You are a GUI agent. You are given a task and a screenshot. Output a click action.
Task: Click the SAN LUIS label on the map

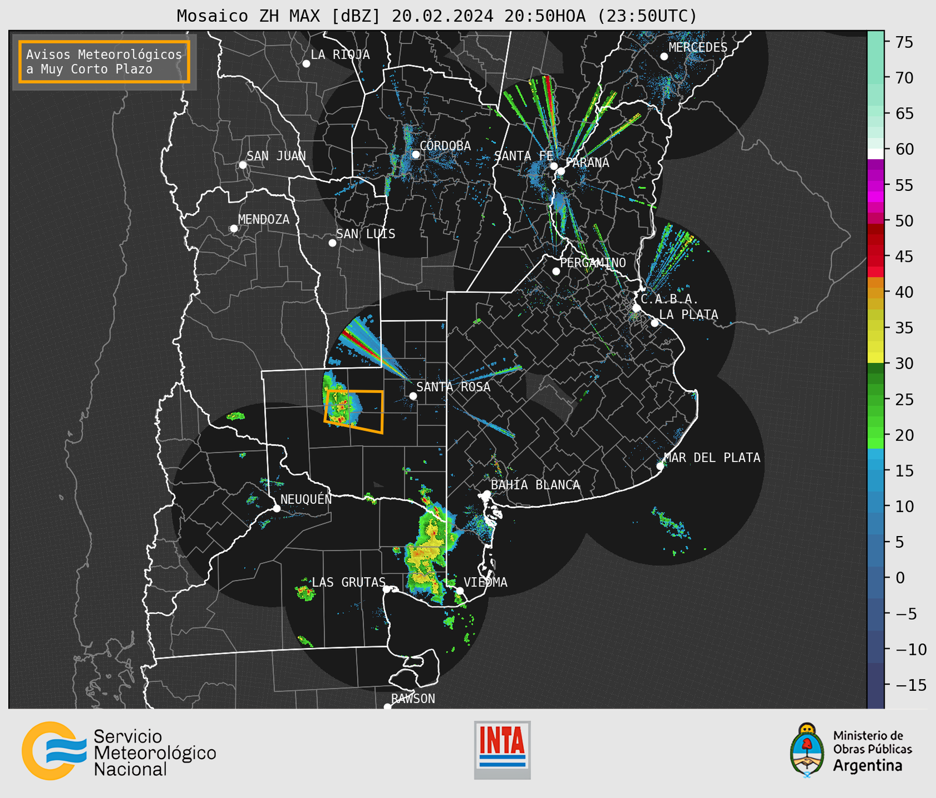(366, 234)
